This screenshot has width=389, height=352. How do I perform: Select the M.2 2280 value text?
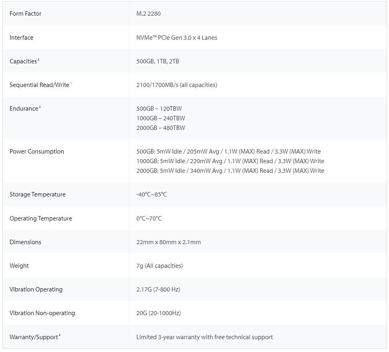[149, 14]
